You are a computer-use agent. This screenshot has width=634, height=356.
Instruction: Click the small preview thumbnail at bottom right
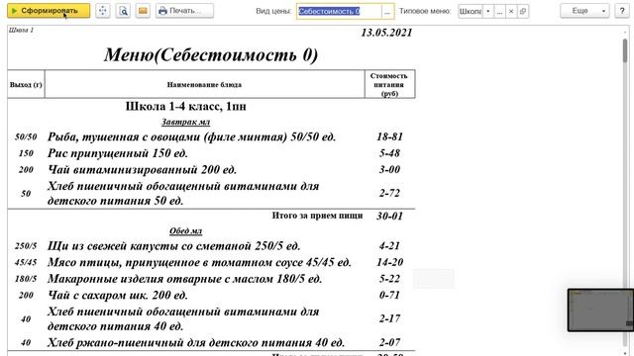tap(600, 310)
